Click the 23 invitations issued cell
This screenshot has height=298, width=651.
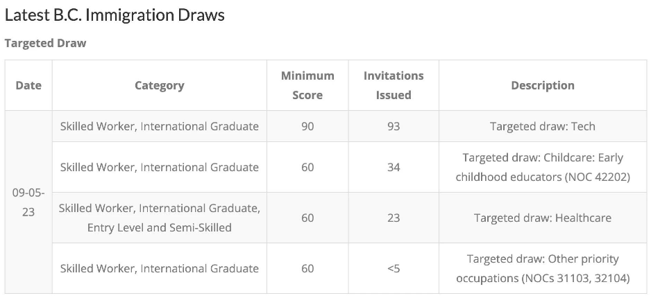(x=394, y=218)
